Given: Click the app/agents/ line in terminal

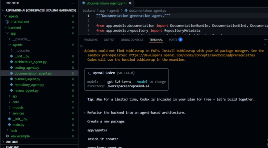Looking at the screenshot, I should 97,130.
